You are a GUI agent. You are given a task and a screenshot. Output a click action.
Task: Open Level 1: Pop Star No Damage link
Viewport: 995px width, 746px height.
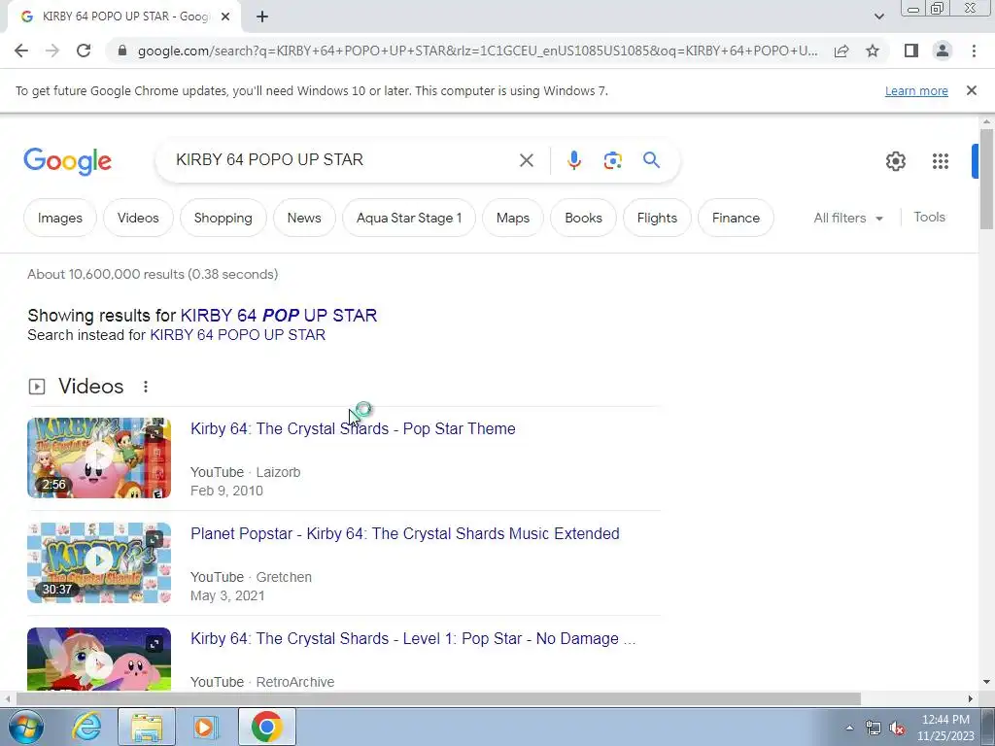point(413,639)
